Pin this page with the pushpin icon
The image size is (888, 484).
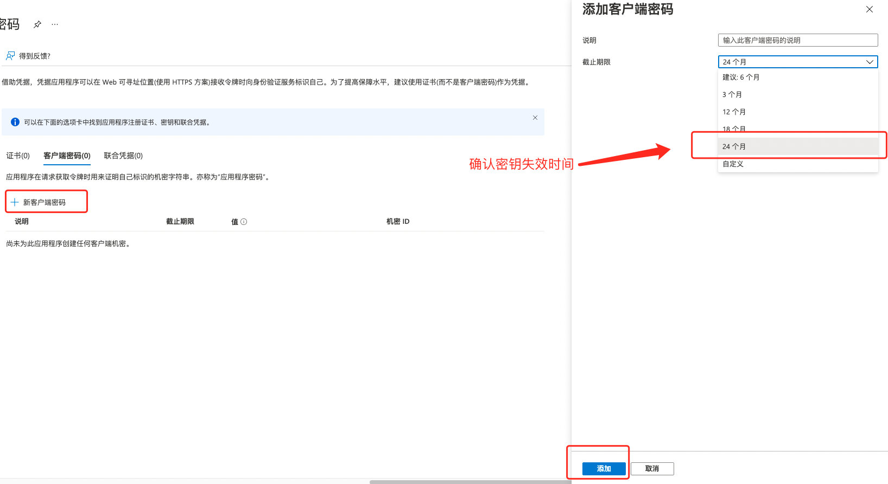(x=37, y=24)
